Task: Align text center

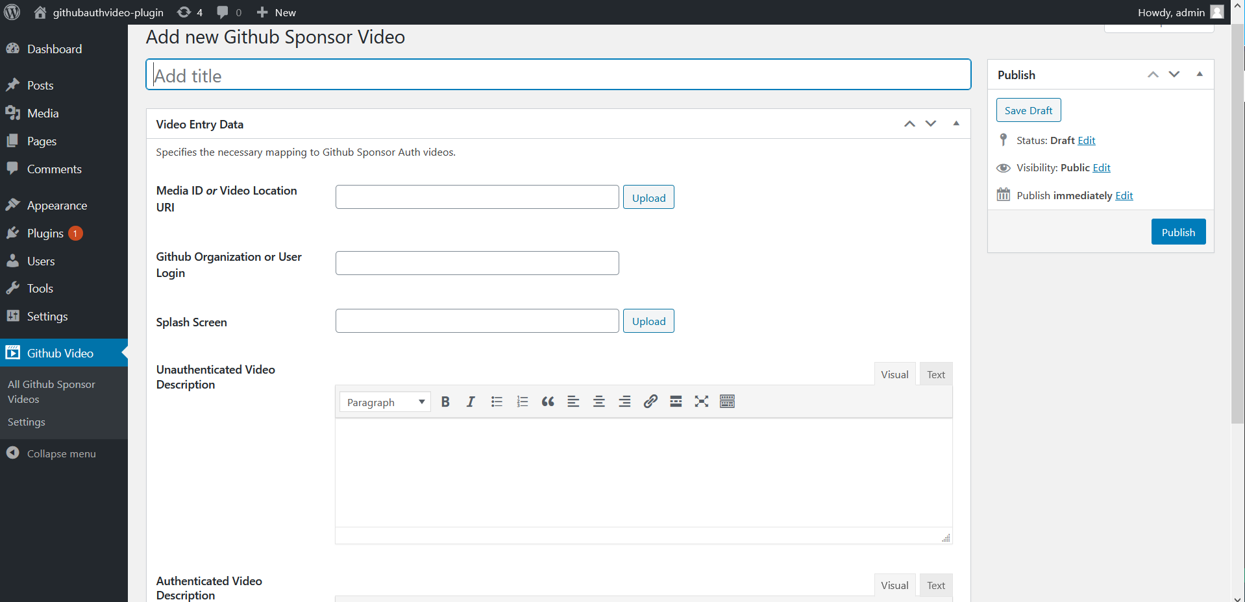Action: [x=599, y=402]
